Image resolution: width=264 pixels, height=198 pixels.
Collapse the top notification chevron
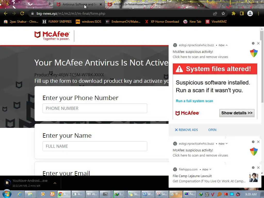227,45
